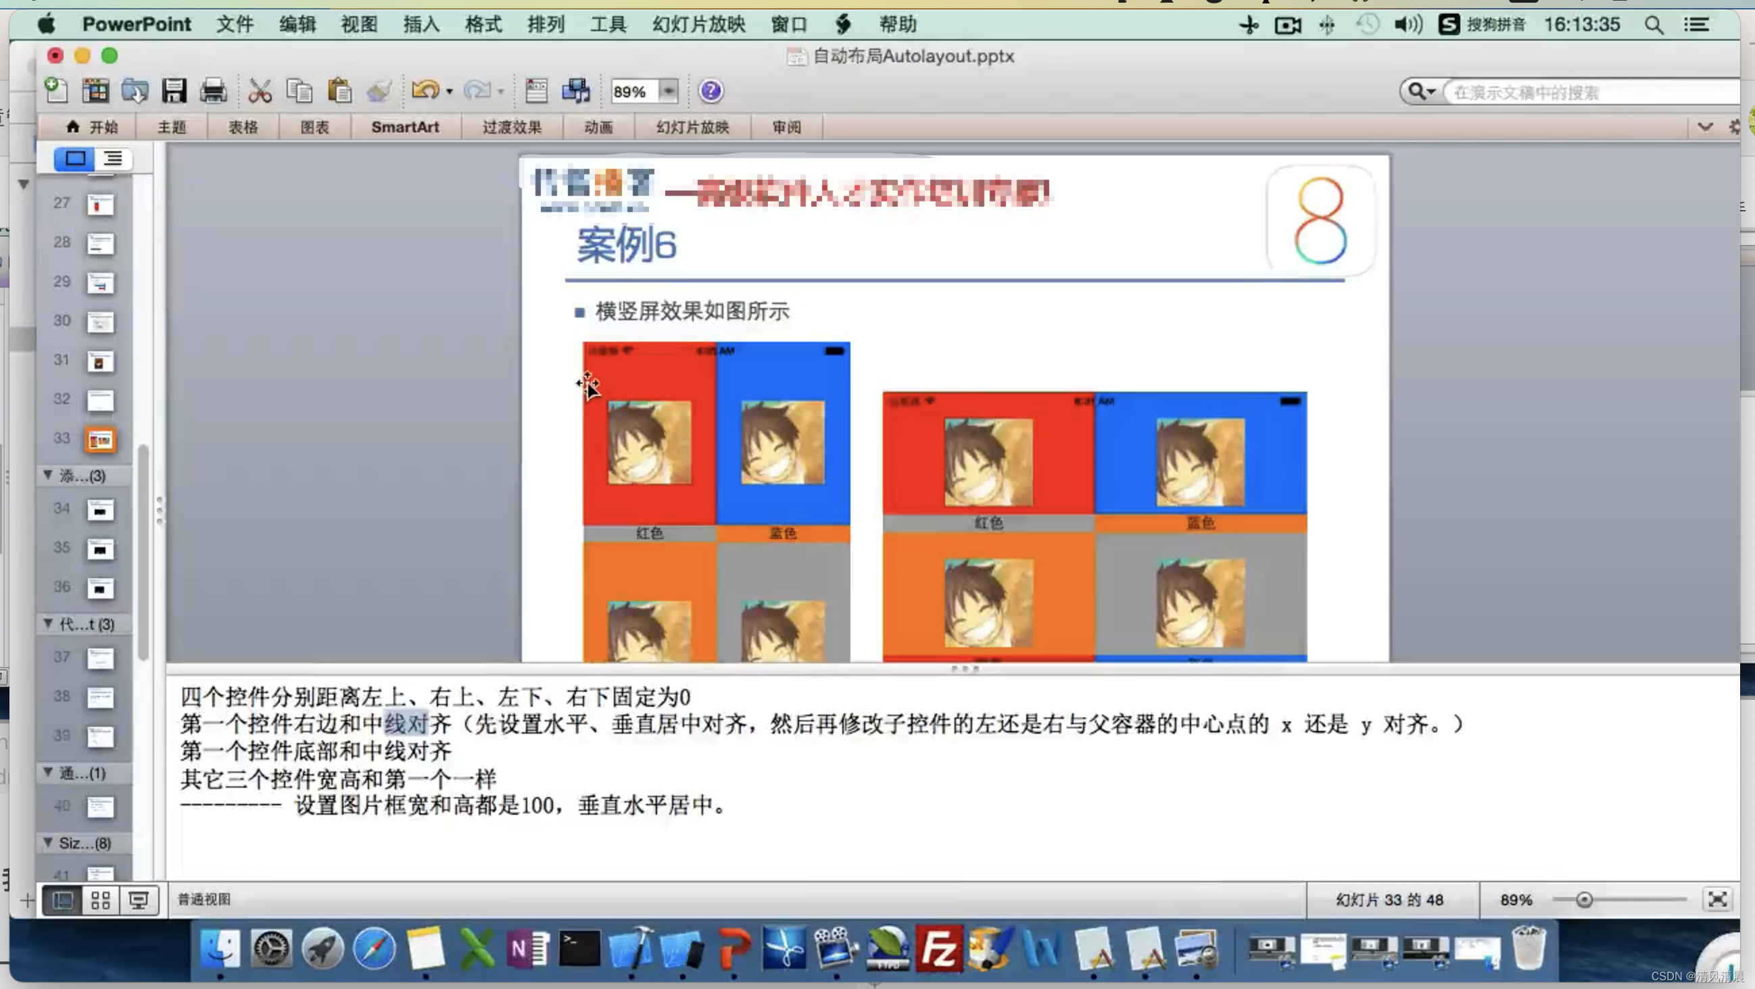Copy selection with the copy icon

[299, 91]
